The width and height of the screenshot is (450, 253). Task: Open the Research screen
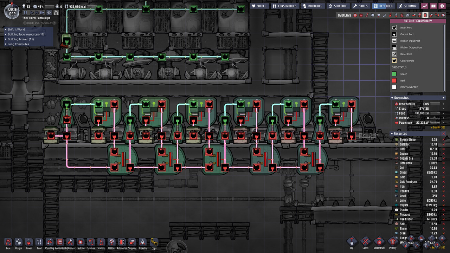point(383,6)
